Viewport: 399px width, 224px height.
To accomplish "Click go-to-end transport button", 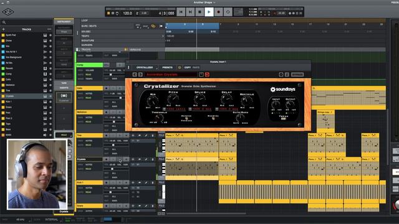I will tap(190, 12).
